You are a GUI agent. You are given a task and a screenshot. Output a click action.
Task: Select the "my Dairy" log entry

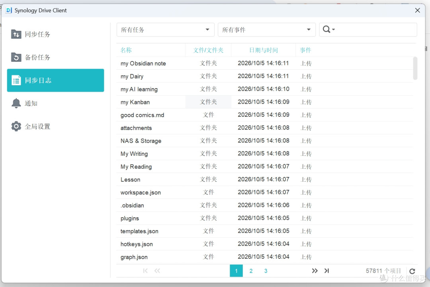265,77
